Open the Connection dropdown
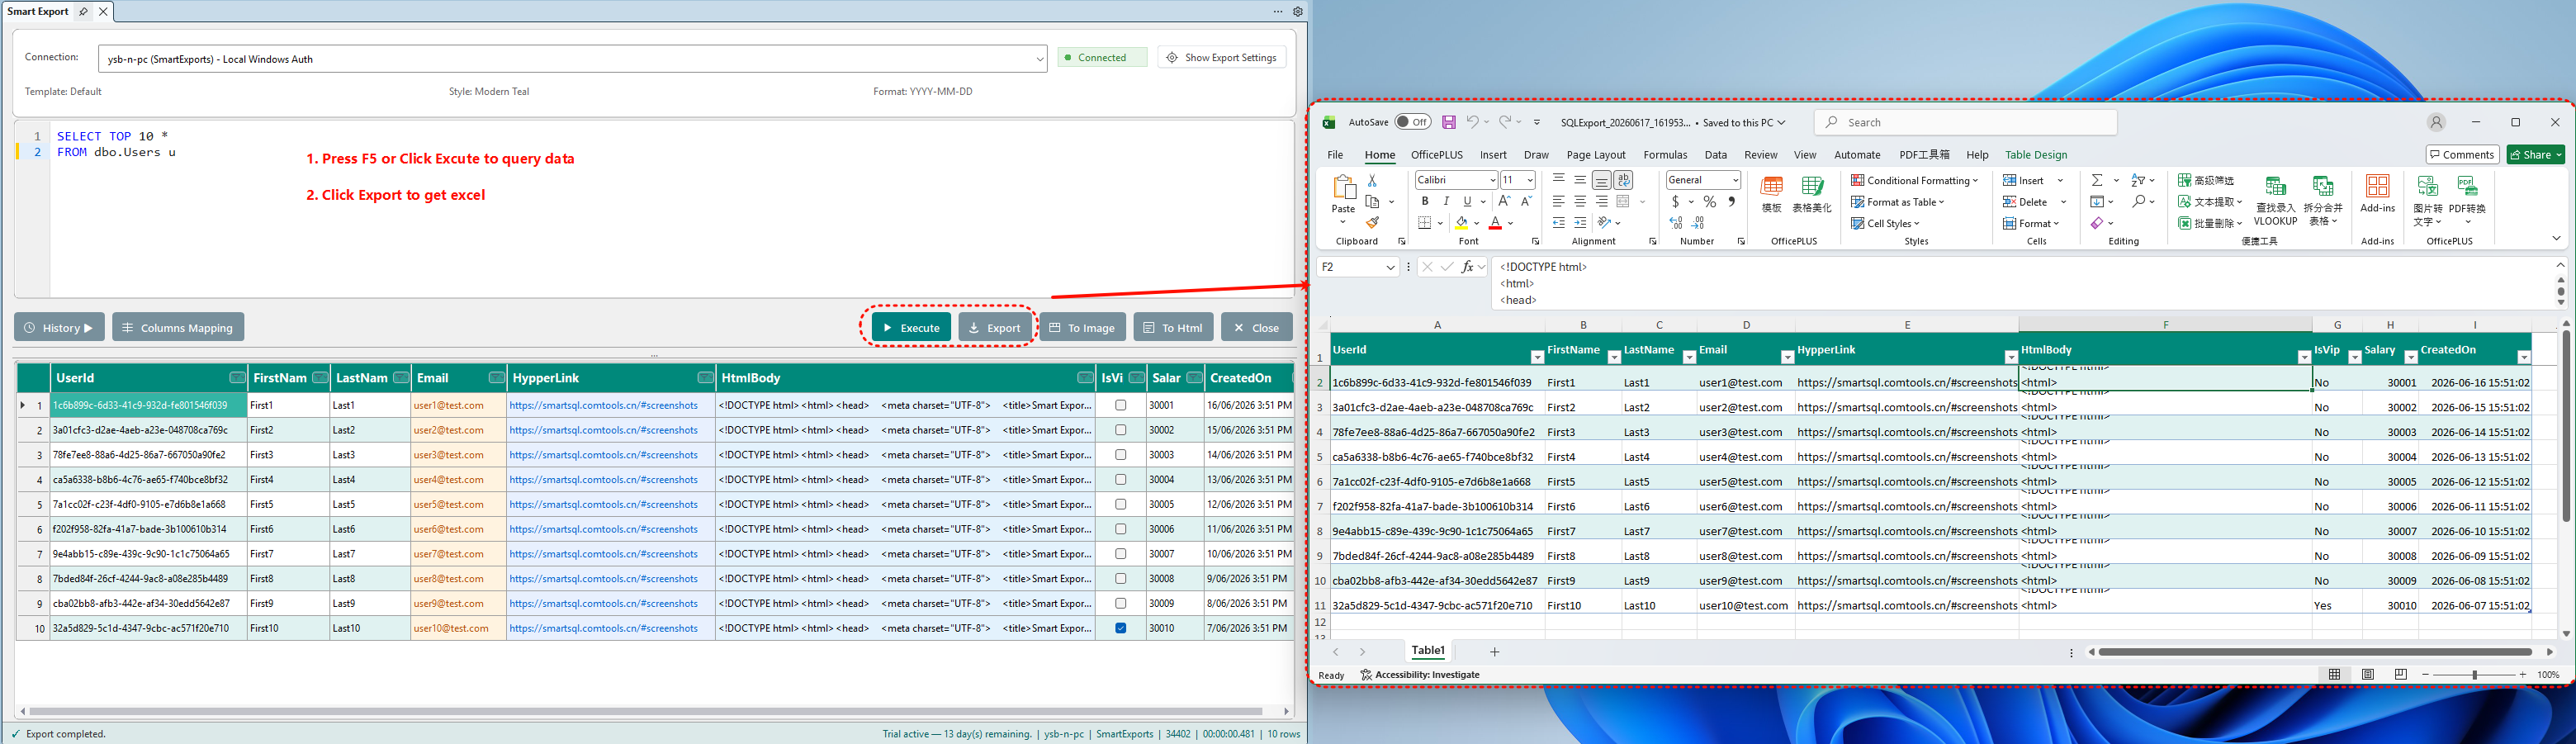Screen dimensions: 2576x744 tap(1040, 59)
